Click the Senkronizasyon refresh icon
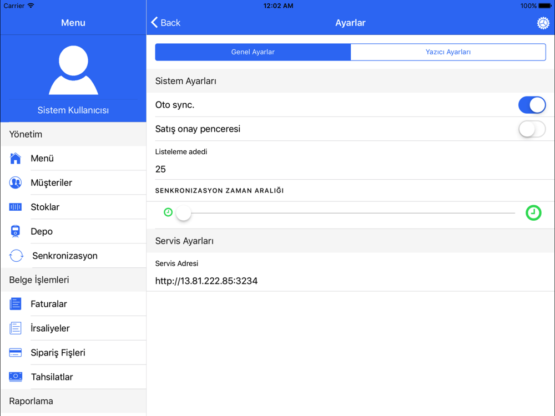555x416 pixels. [16, 256]
